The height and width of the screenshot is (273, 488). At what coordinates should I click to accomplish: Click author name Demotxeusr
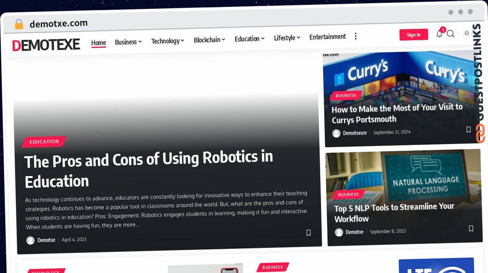[x=355, y=133]
